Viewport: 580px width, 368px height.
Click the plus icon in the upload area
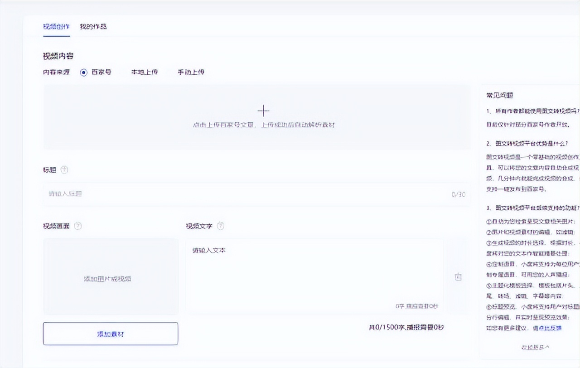(263, 111)
